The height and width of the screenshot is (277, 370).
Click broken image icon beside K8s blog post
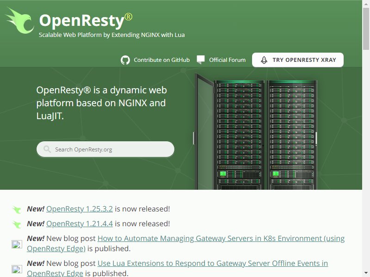[17, 244]
